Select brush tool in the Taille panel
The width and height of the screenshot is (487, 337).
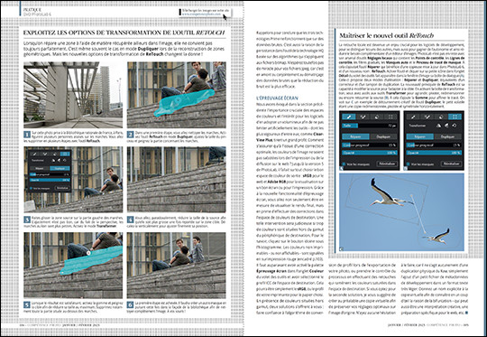pos(349,117)
